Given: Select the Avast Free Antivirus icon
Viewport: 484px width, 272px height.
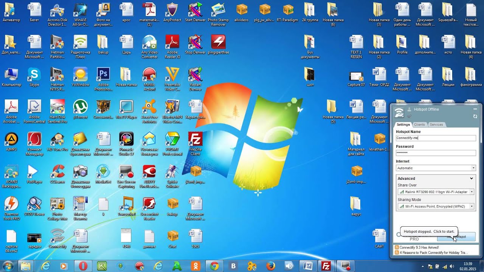Looking at the screenshot, I should tap(149, 111).
